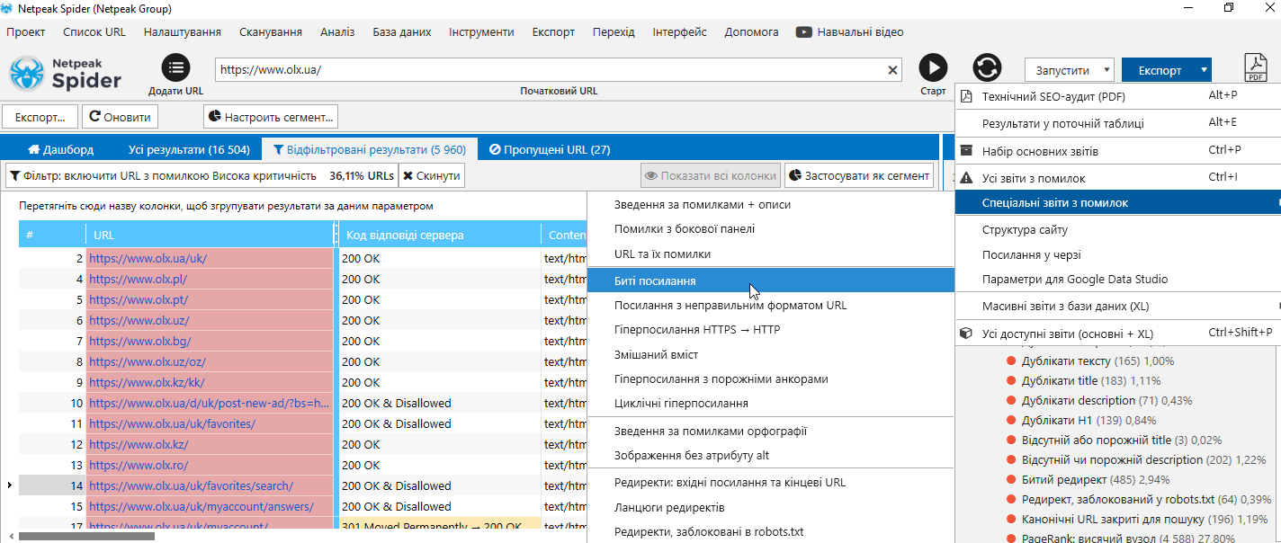Open the Настроить сегмент button
The width and height of the screenshot is (1281, 543).
click(x=271, y=117)
